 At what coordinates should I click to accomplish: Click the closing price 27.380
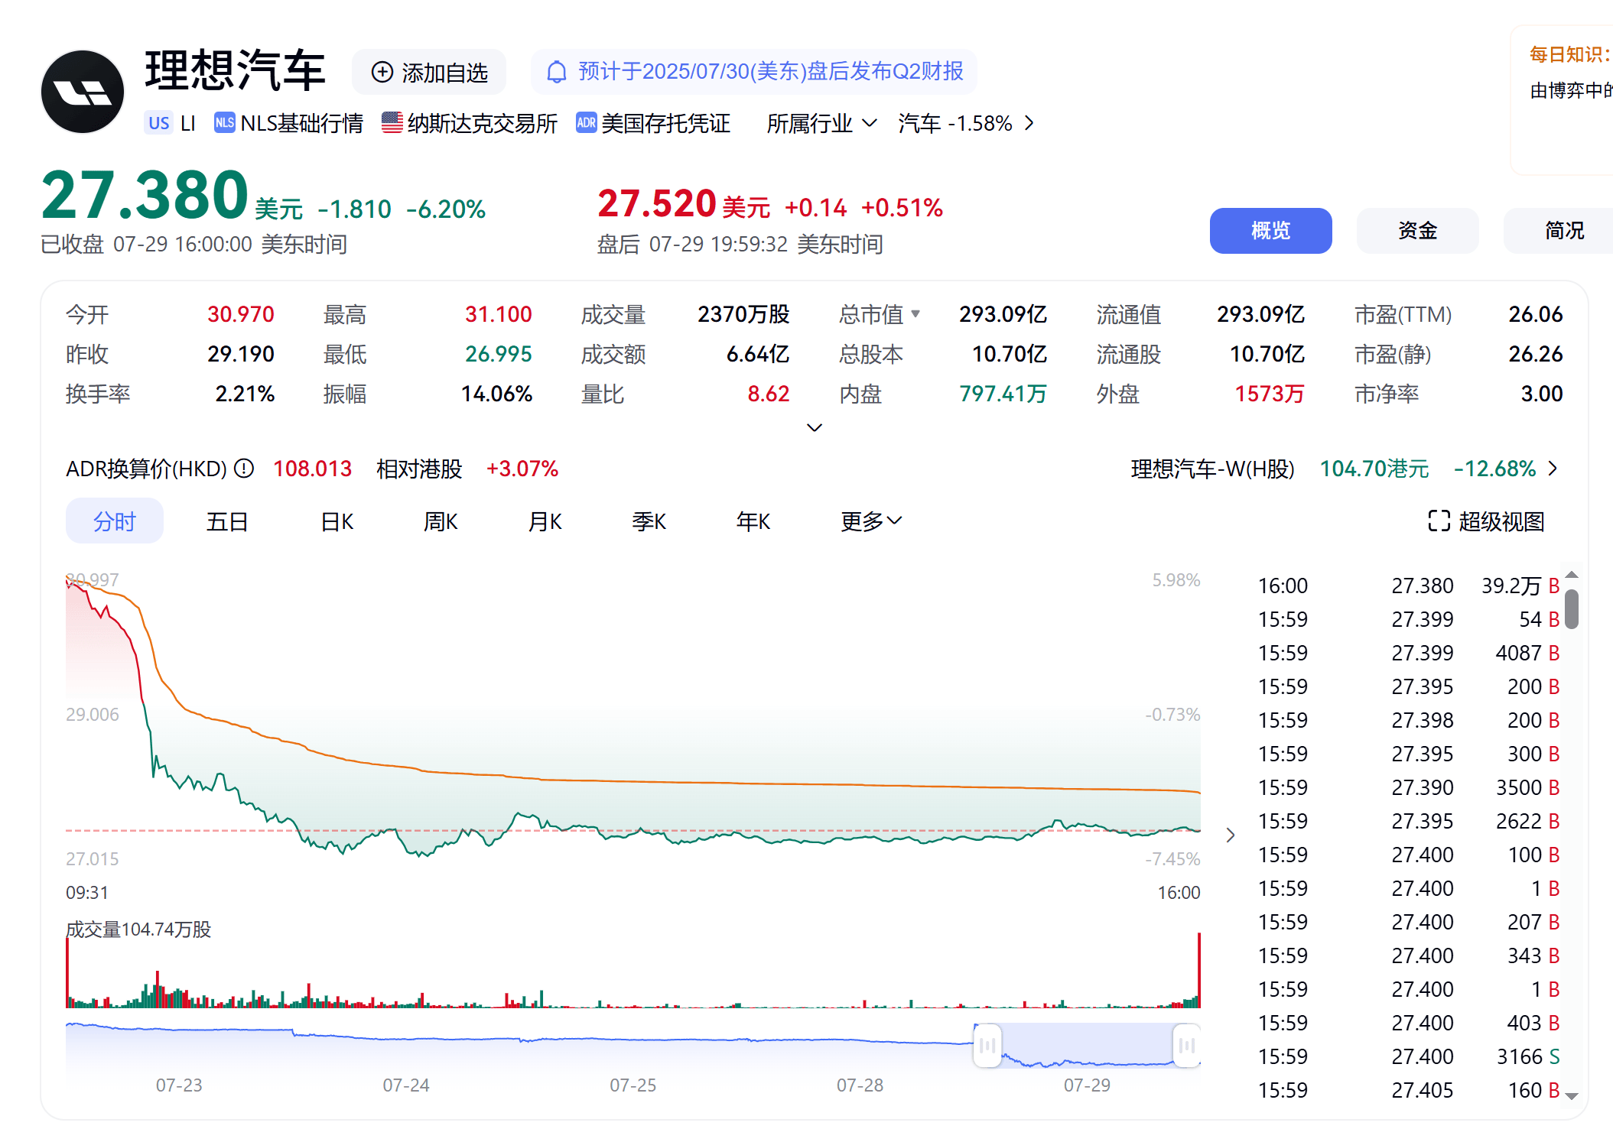pyautogui.click(x=145, y=195)
